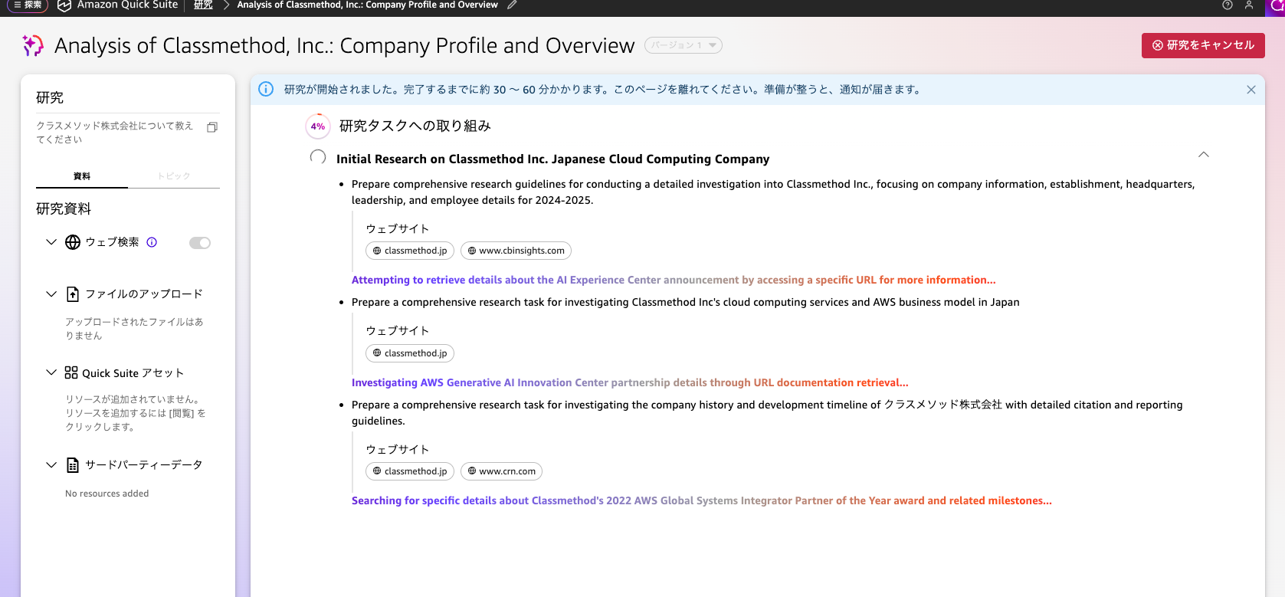Open the user profile icon
This screenshot has width=1285, height=597.
click(1249, 5)
